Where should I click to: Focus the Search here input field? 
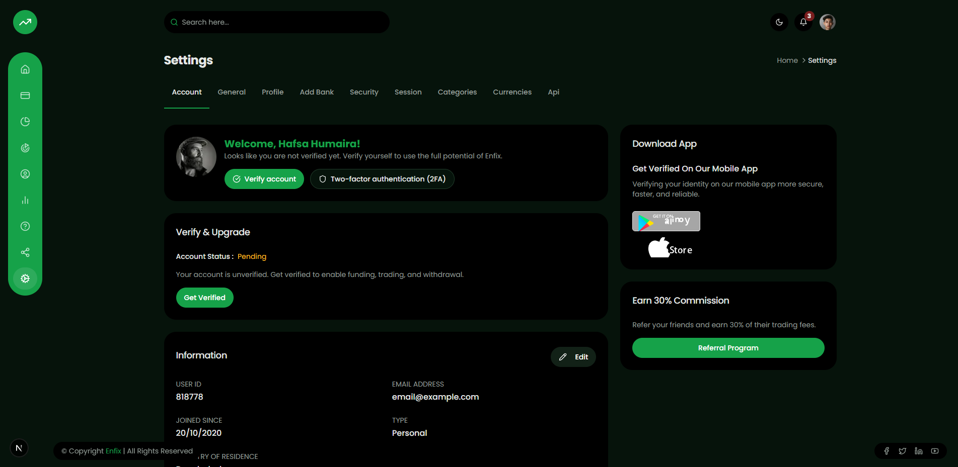click(x=277, y=22)
